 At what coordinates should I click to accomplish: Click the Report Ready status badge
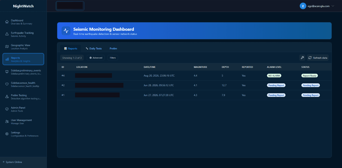pyautogui.click(x=310, y=75)
